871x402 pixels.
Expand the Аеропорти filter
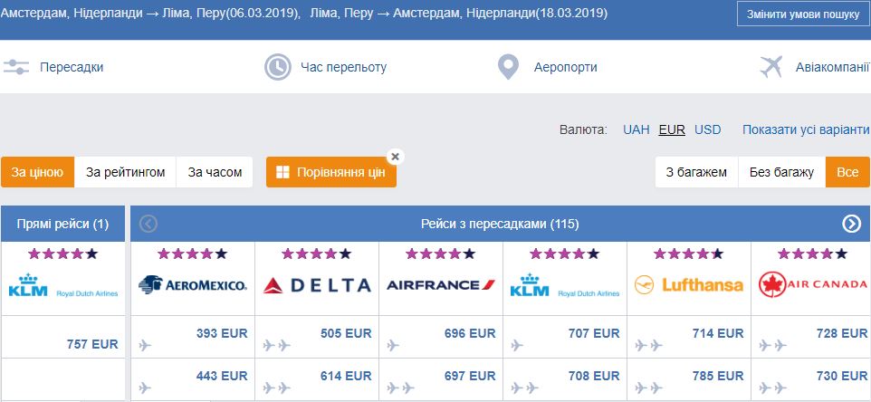(x=565, y=67)
